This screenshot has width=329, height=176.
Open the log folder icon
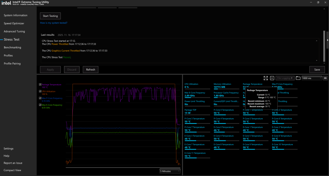(x=298, y=78)
